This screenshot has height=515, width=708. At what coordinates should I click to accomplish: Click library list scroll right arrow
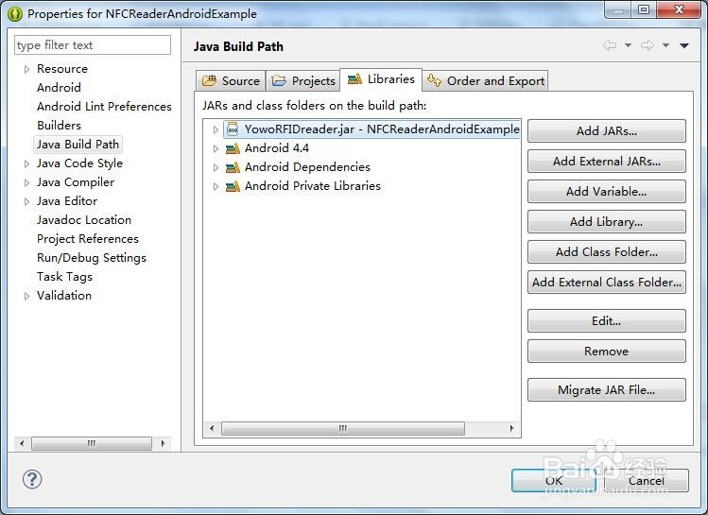coord(511,428)
